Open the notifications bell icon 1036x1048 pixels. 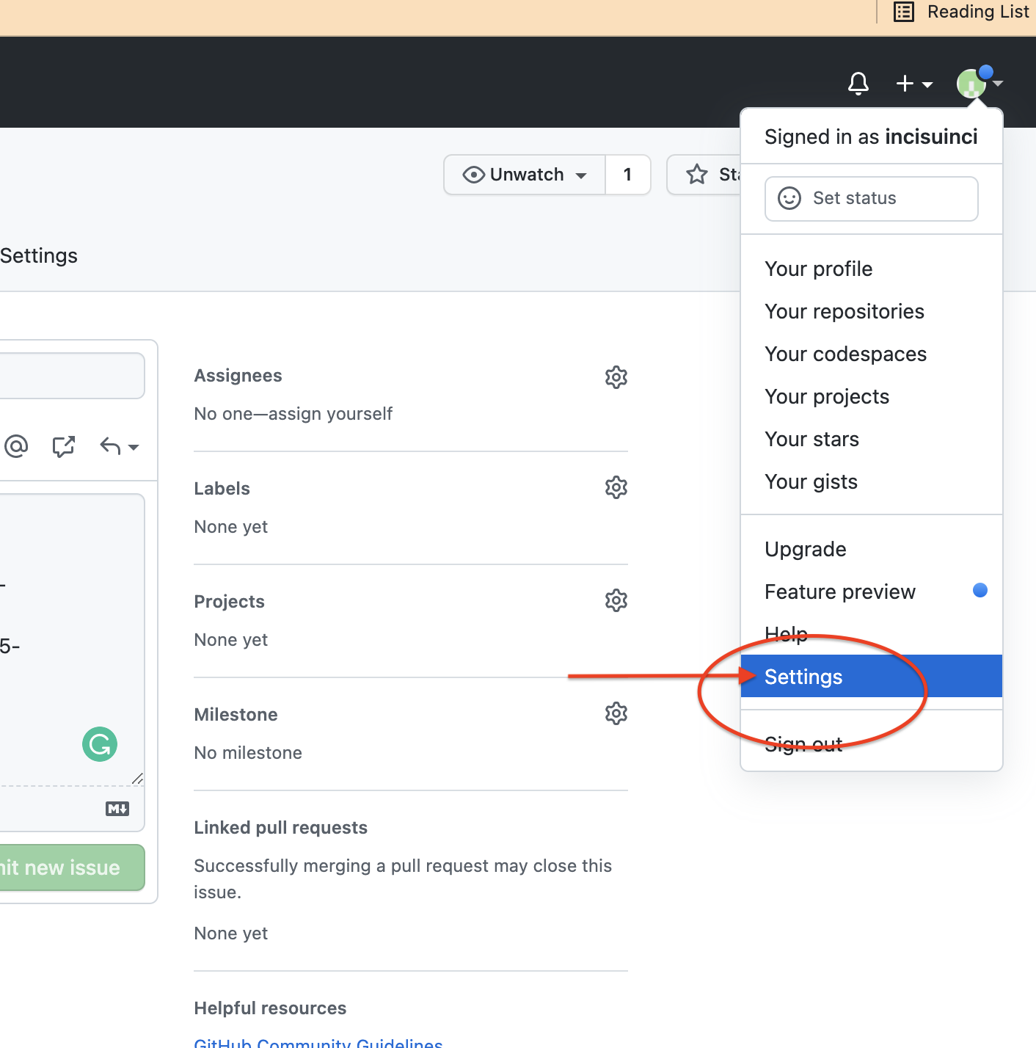(x=858, y=83)
